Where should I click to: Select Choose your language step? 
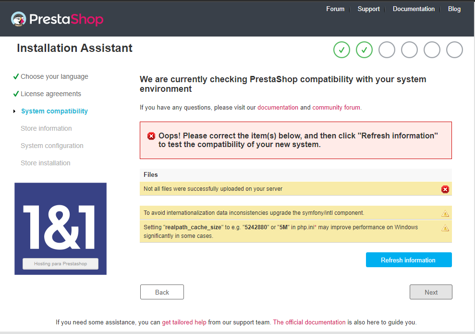[x=54, y=76]
